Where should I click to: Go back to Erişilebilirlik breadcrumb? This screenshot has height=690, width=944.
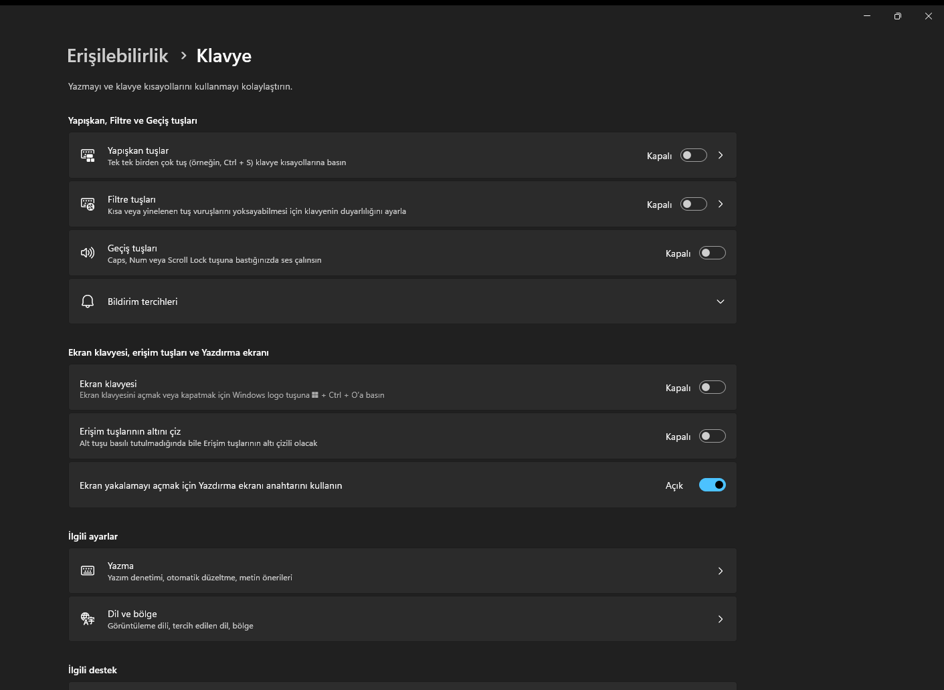click(x=118, y=56)
